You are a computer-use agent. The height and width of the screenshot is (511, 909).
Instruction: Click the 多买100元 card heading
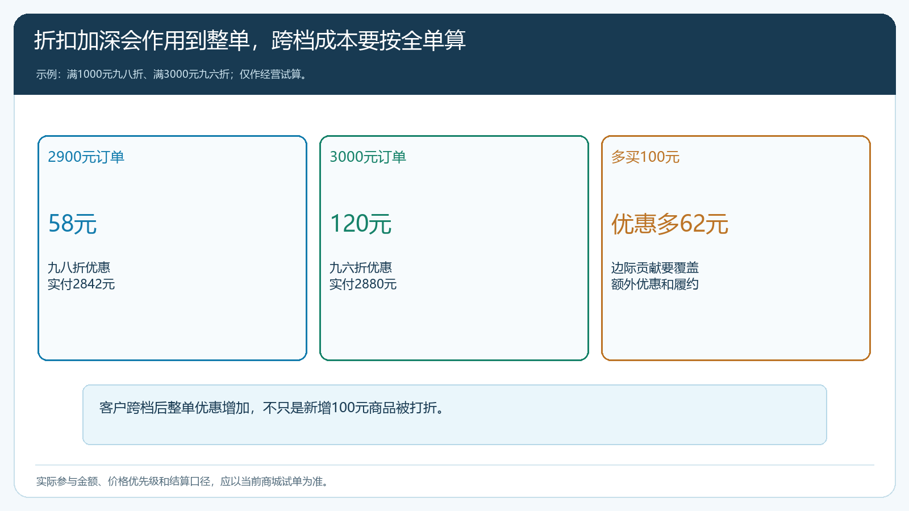(x=645, y=157)
